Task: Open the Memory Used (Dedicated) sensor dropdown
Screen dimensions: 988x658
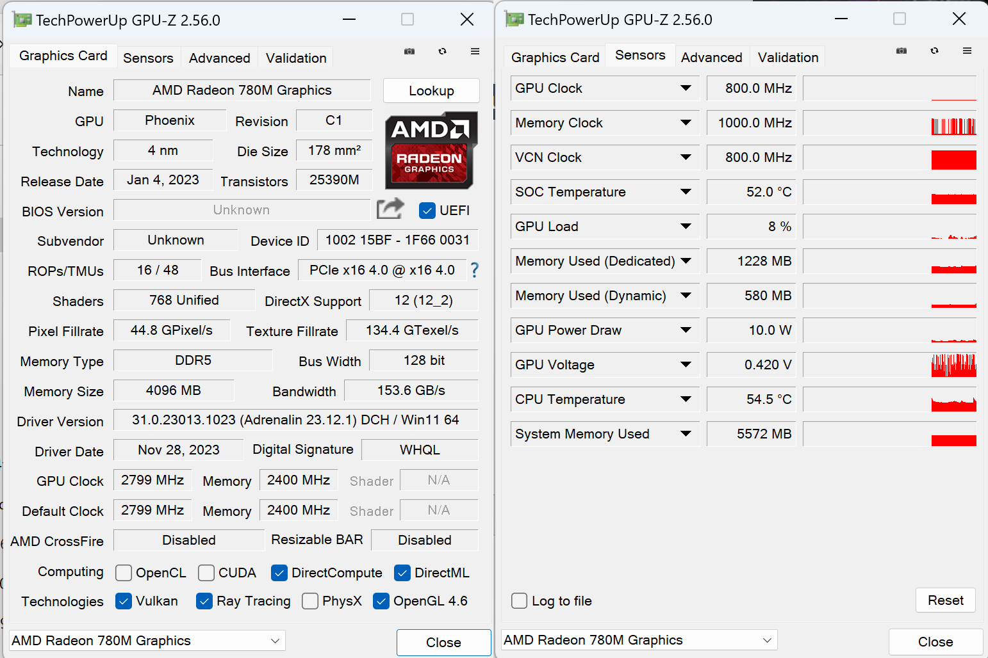Action: 686,261
